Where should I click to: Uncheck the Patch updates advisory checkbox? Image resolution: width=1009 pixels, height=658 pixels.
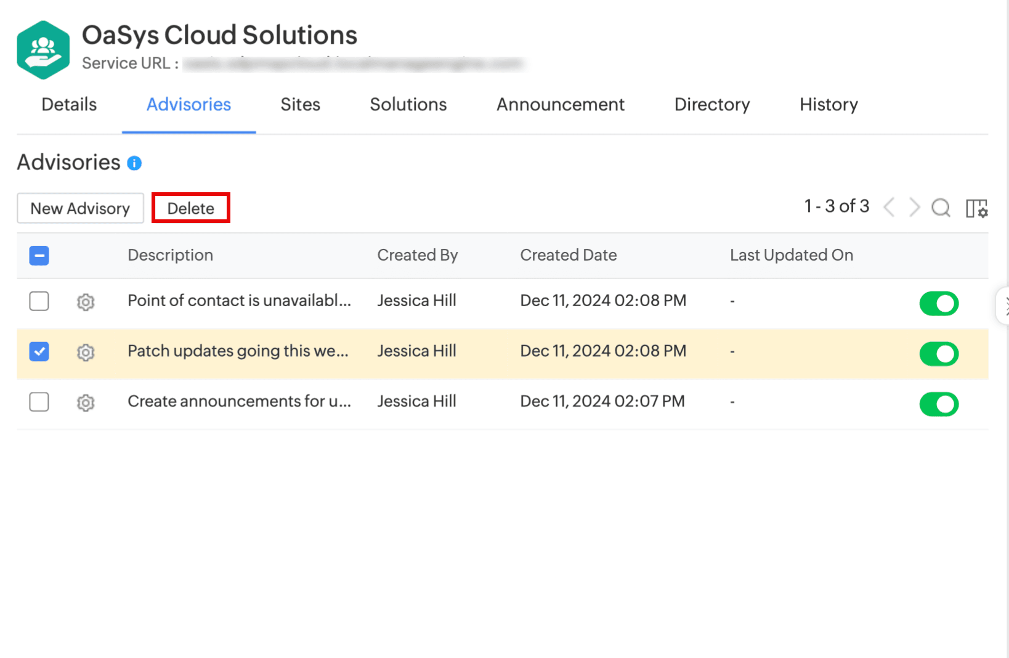(39, 352)
